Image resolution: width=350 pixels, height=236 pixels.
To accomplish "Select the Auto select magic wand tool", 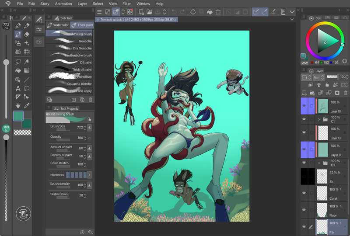I will [27, 61].
